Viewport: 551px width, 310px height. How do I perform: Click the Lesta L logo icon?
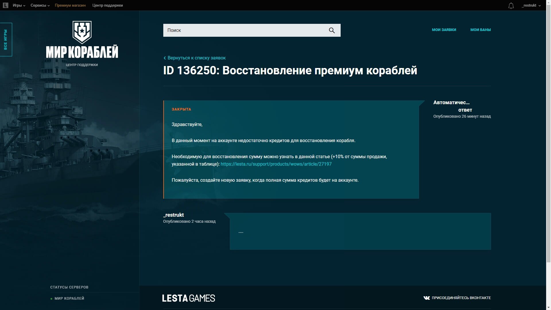(5, 5)
